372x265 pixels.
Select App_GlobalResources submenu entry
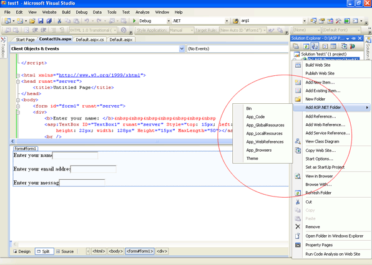262,125
